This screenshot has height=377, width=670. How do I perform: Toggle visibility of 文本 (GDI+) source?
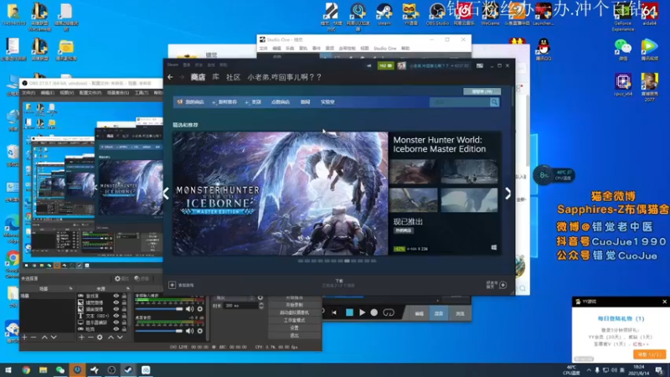click(x=116, y=316)
